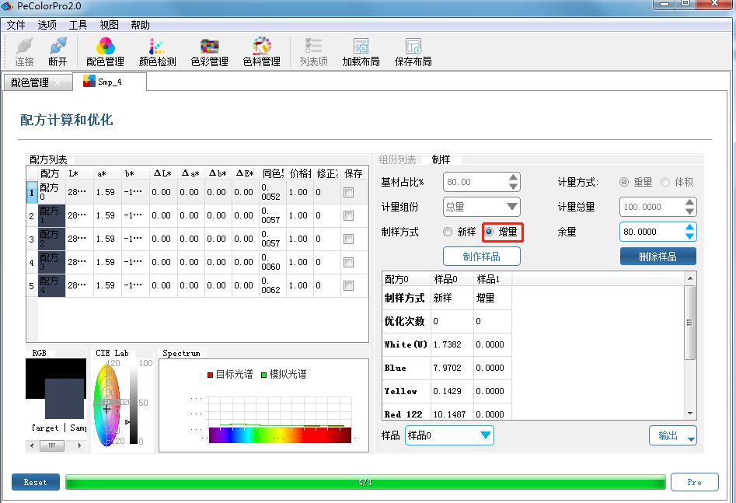Open the 颜色检测 color detection tool
The image size is (736, 503).
tap(157, 51)
